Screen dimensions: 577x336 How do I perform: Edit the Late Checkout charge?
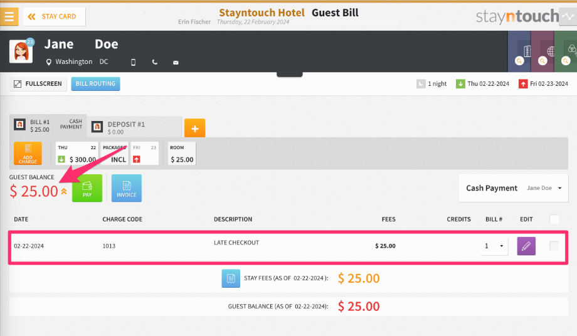[x=526, y=246]
